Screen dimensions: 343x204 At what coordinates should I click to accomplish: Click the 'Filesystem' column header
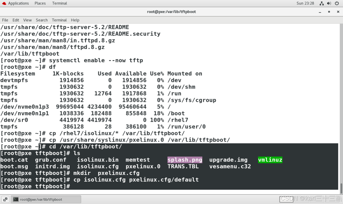point(18,74)
